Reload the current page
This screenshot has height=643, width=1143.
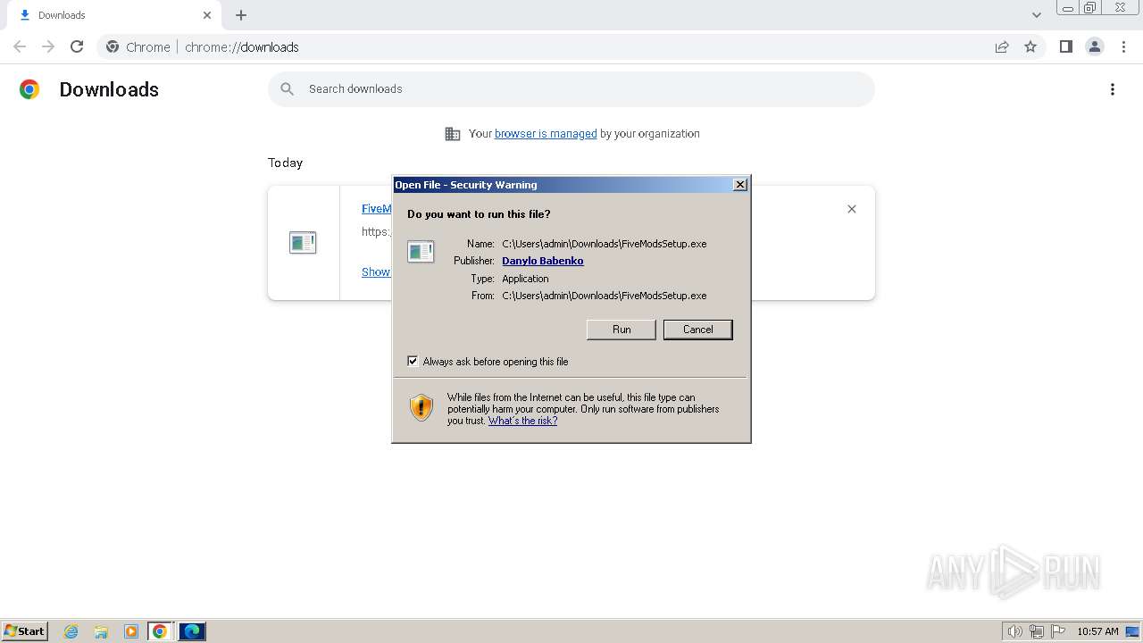77,46
